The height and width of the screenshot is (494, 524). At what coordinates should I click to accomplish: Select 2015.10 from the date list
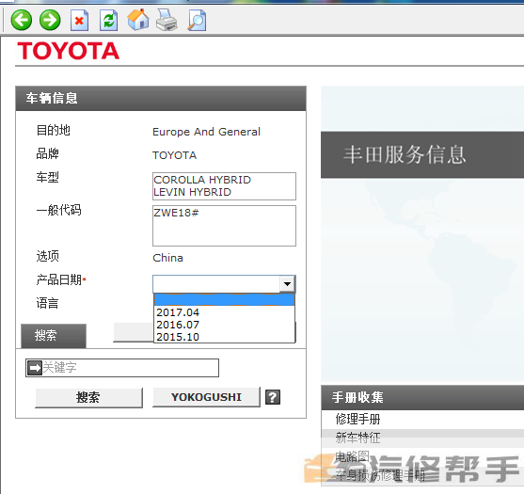[224, 337]
